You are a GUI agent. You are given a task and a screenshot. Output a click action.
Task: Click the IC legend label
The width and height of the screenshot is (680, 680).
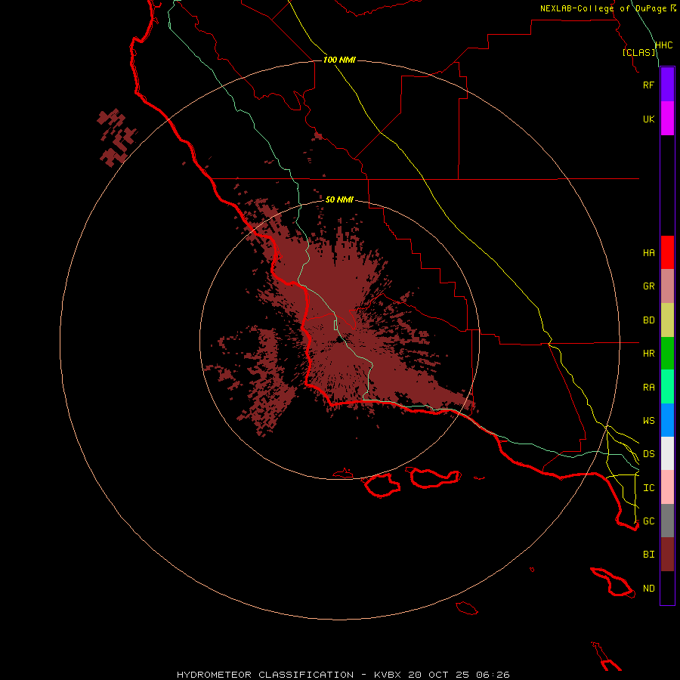tap(648, 488)
